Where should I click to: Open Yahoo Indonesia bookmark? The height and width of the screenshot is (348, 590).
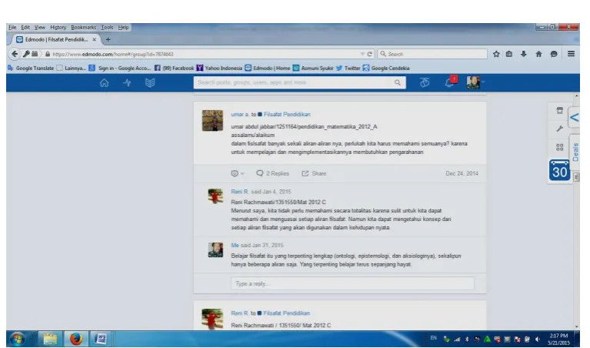219,69
